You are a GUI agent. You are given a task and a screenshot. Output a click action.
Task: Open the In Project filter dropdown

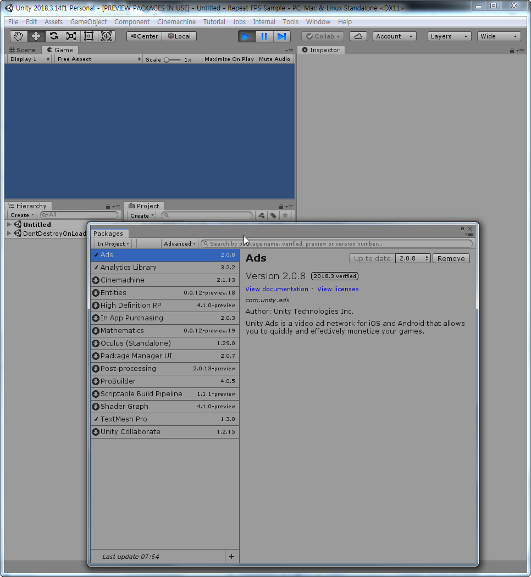pos(113,243)
